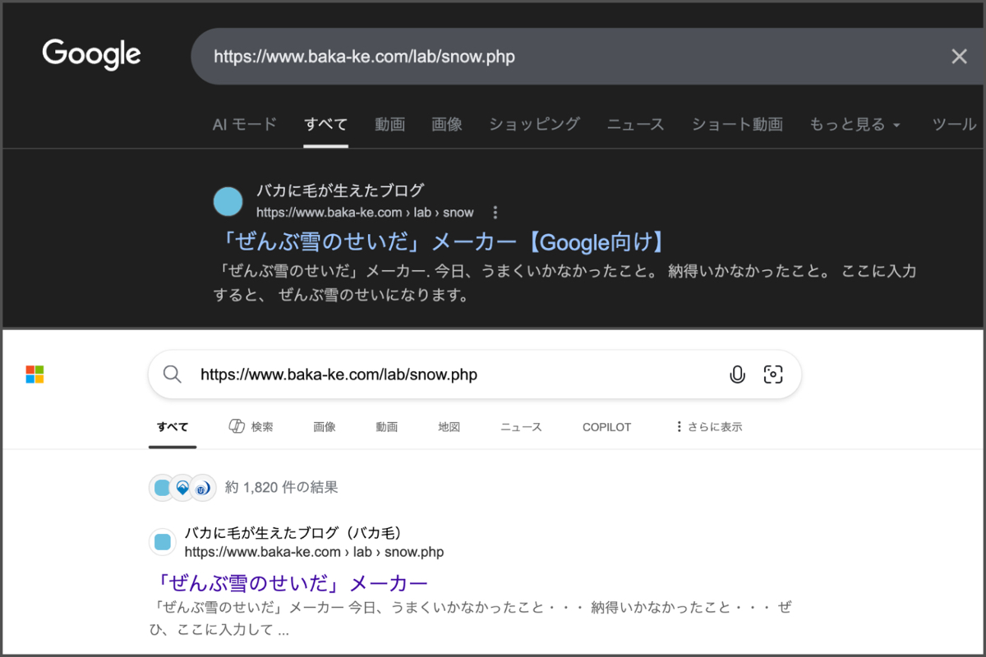
Task: Open Google's ツール options
Action: (954, 125)
